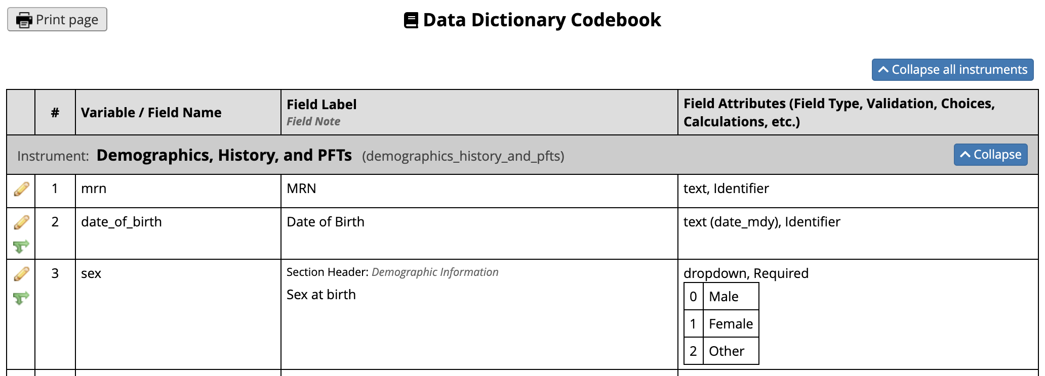The image size is (1045, 376).
Task: Click the Other choice row
Action: pyautogui.click(x=721, y=351)
